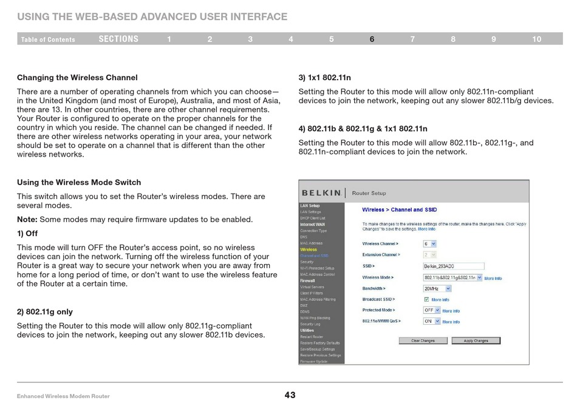Select DHCP Client List in sidebar
The width and height of the screenshot is (577, 400).
click(313, 218)
